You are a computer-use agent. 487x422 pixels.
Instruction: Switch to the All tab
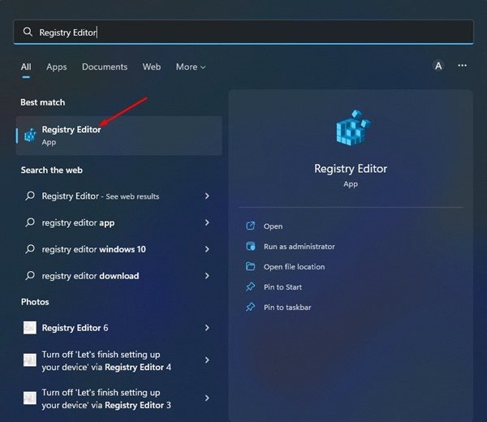pyautogui.click(x=26, y=67)
